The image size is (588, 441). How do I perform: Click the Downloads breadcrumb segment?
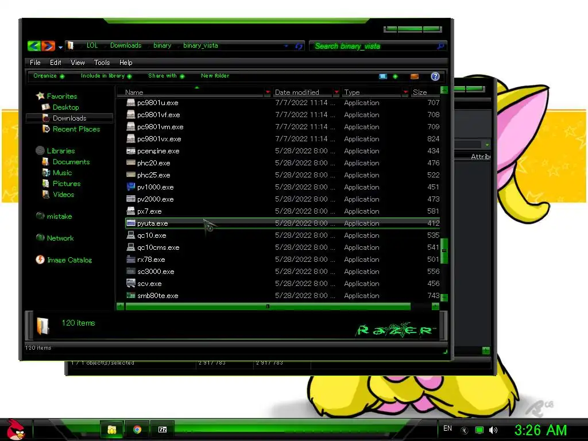click(126, 45)
